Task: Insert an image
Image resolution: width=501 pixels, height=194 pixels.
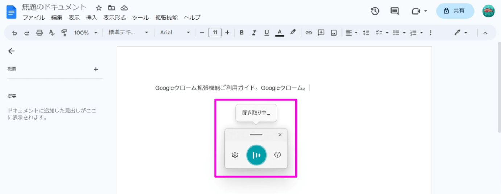Action: pyautogui.click(x=334, y=33)
